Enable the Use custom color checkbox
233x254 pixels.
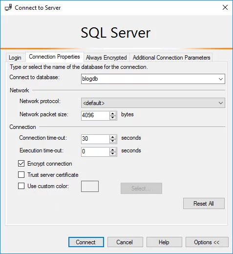(x=21, y=186)
